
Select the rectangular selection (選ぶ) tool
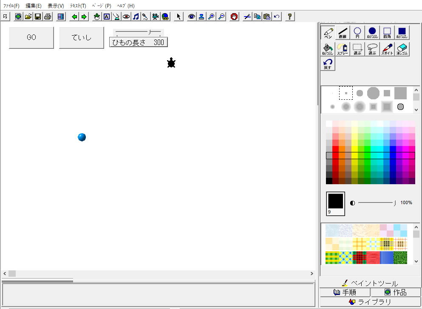coord(357,49)
